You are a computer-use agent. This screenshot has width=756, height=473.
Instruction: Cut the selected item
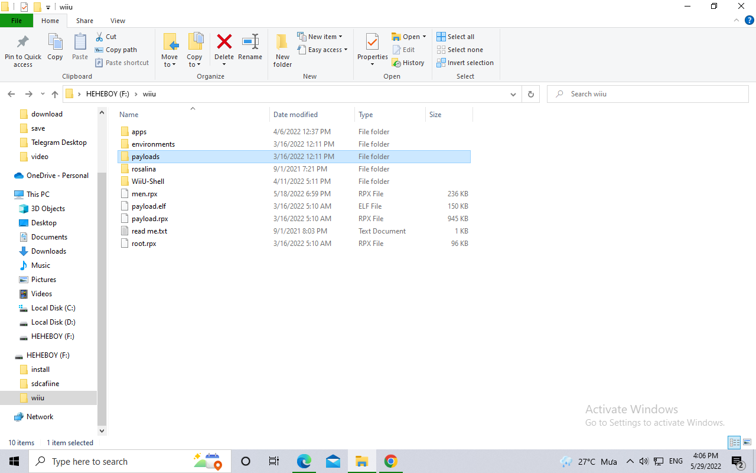[x=106, y=37]
